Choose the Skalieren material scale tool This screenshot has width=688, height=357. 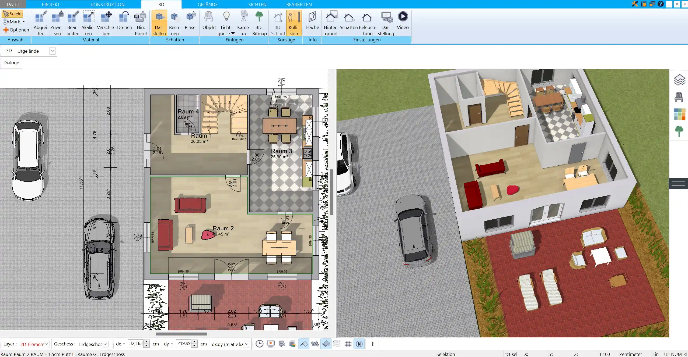pos(88,23)
